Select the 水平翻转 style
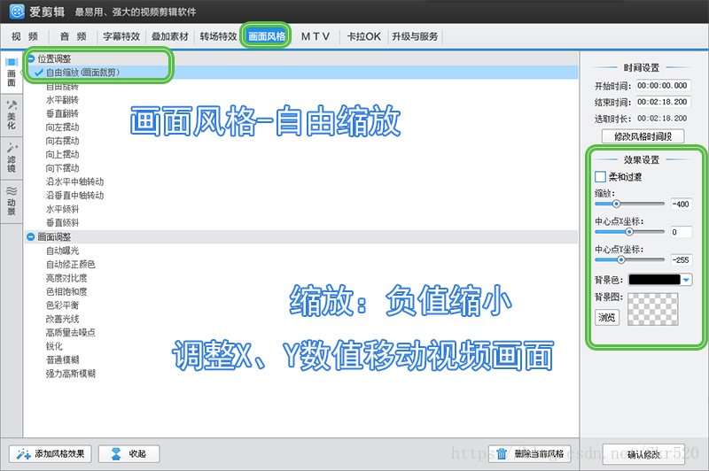 tap(62, 100)
